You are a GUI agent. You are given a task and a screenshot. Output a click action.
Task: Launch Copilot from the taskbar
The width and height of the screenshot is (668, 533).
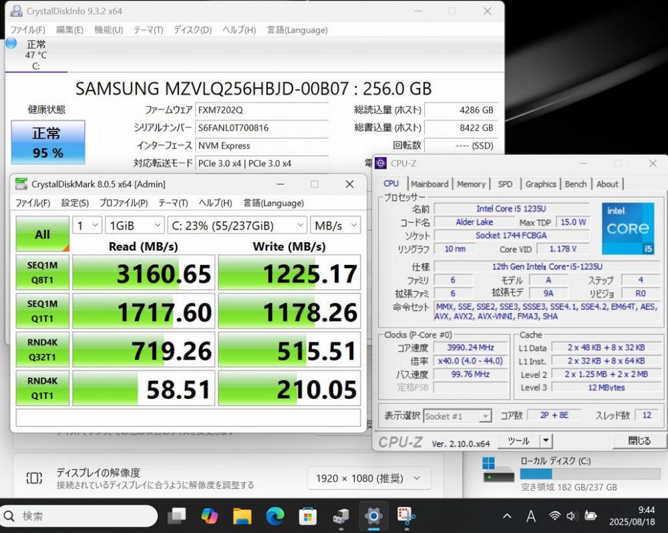pos(210,516)
